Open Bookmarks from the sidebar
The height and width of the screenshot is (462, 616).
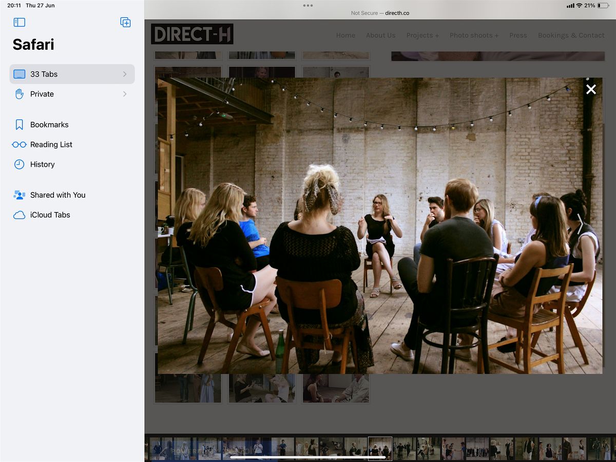tap(49, 125)
